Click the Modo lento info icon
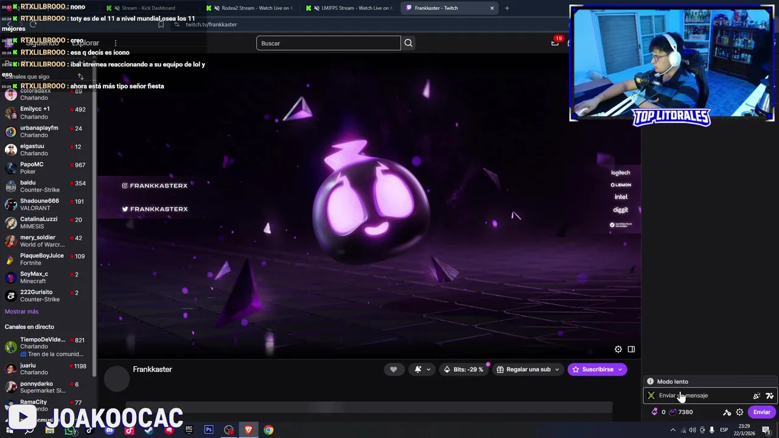Screen dimensions: 779x438 click(x=650, y=381)
